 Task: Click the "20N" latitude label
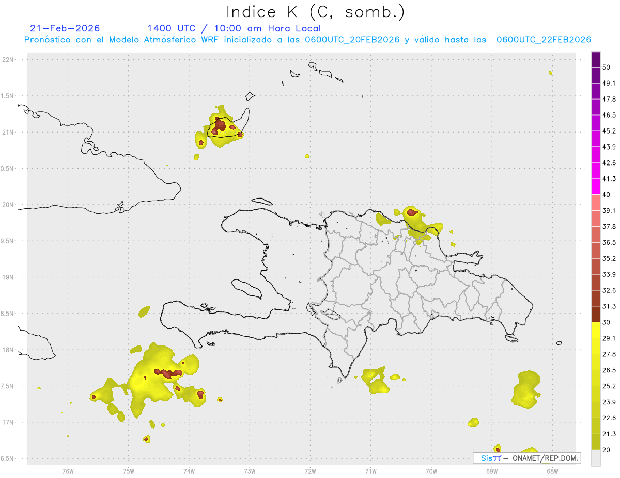9,205
